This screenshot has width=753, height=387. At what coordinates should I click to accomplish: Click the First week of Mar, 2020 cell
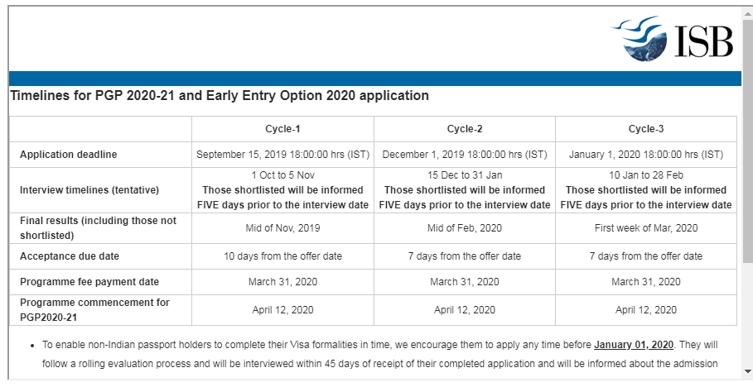point(646,228)
